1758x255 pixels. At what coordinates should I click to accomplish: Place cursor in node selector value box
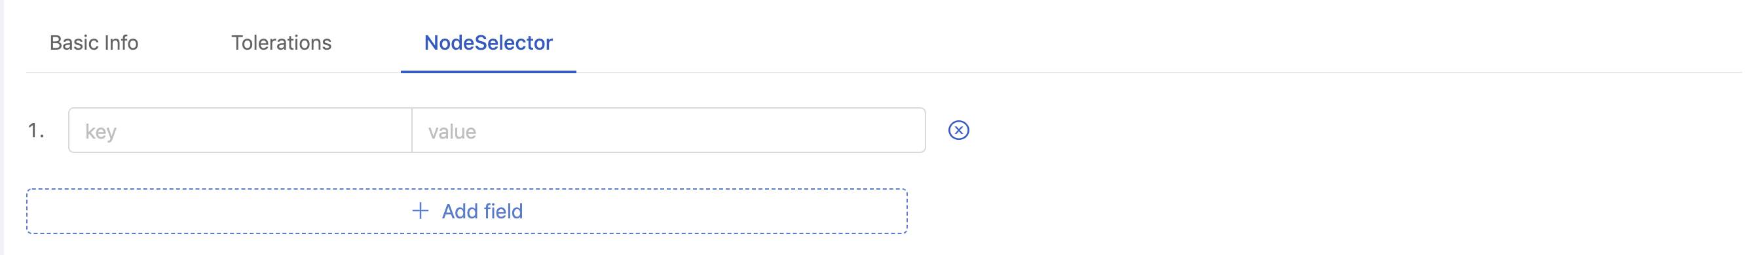click(x=669, y=130)
